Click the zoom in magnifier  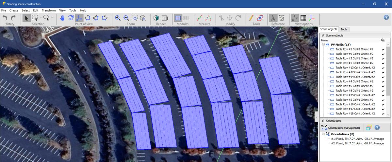coord(118,18)
